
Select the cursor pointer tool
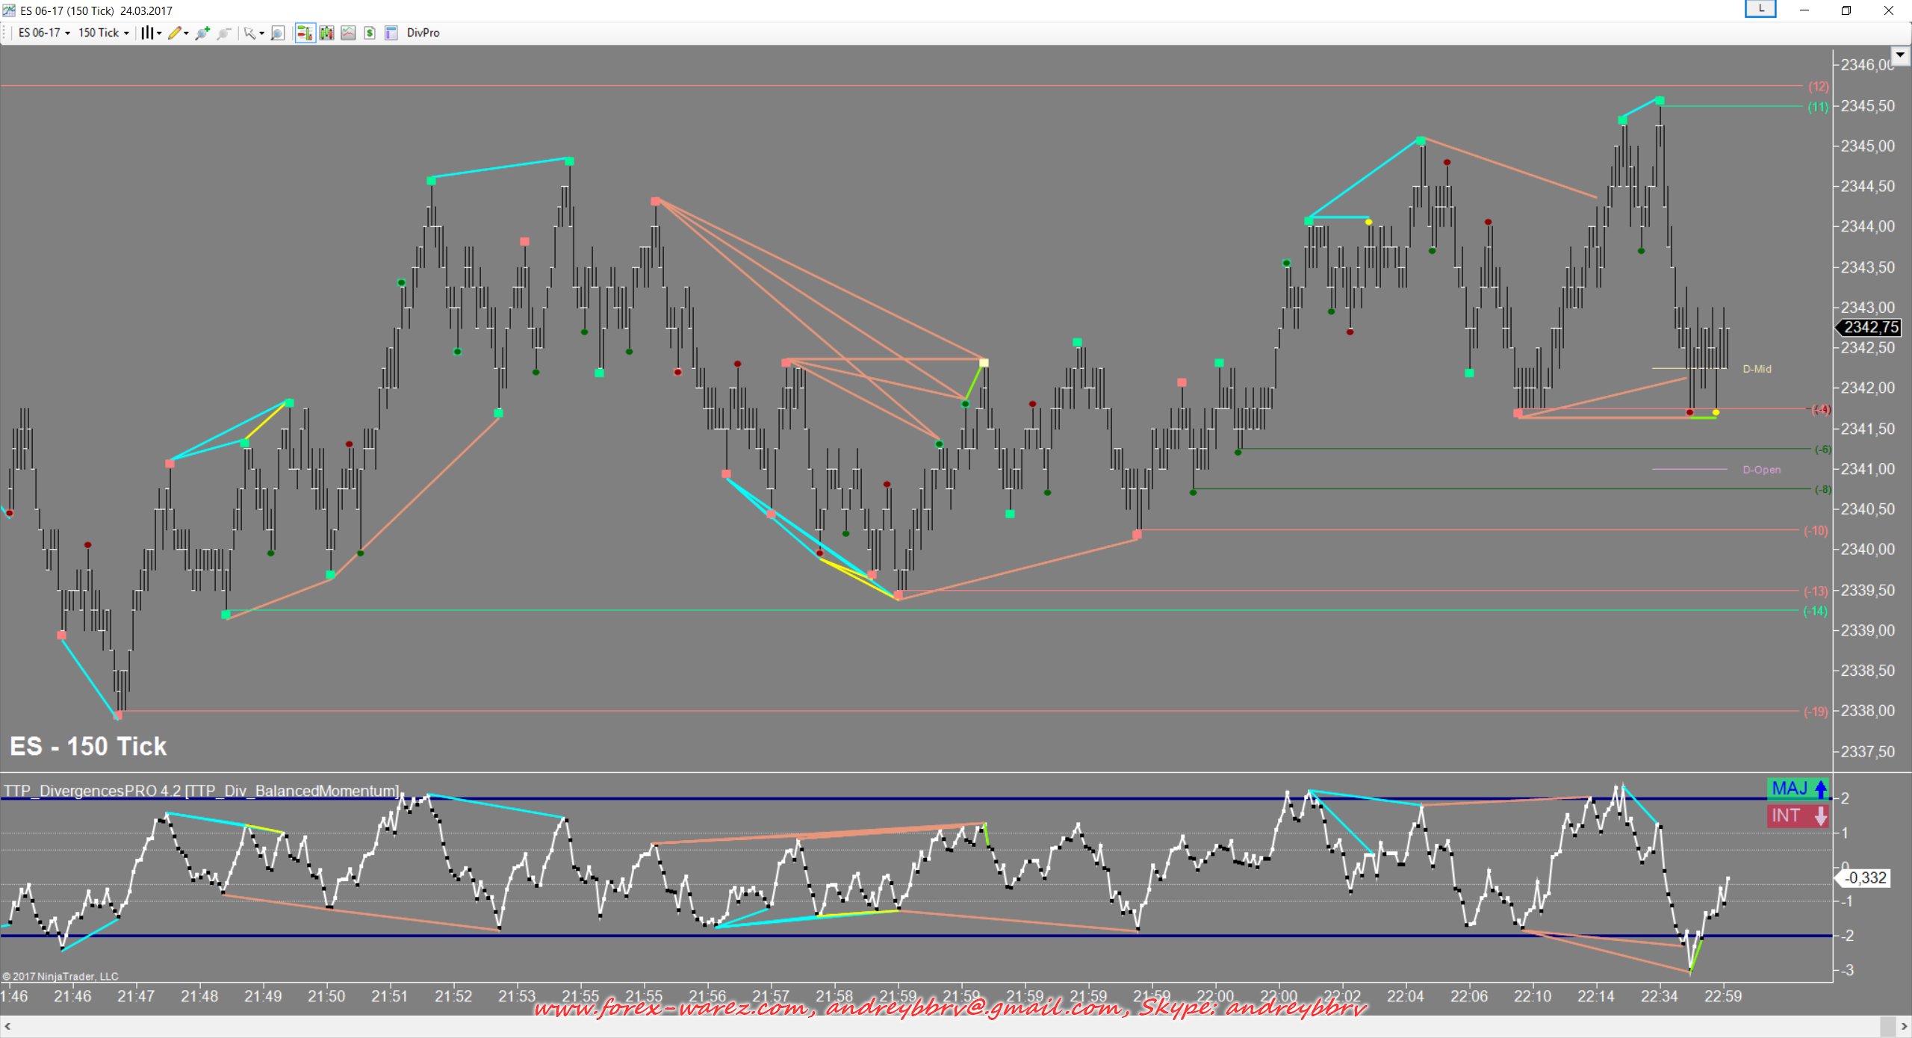tap(249, 33)
